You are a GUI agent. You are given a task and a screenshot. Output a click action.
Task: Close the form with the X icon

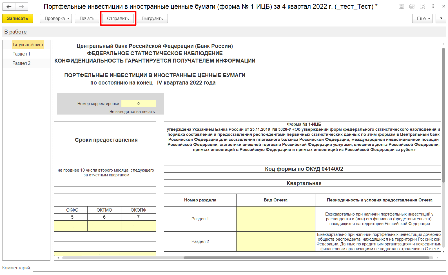click(443, 6)
